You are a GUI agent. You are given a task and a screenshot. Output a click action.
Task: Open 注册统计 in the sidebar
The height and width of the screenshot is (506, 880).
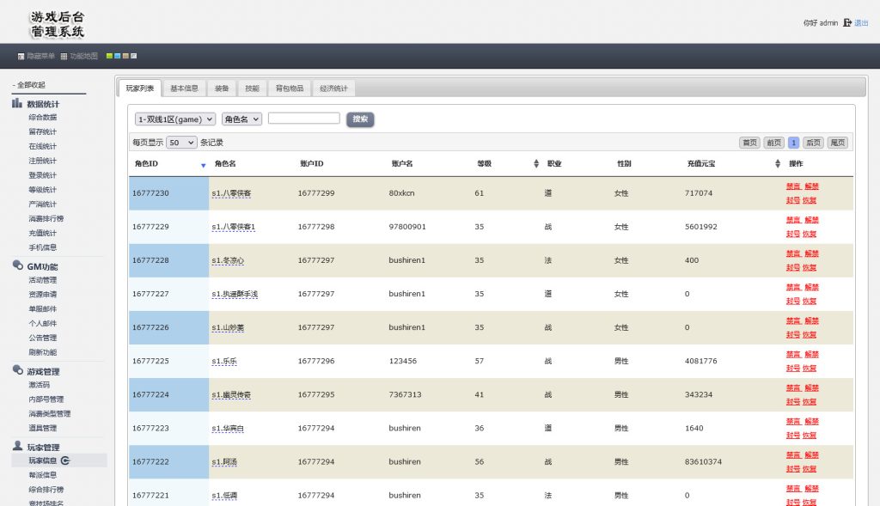coord(43,161)
